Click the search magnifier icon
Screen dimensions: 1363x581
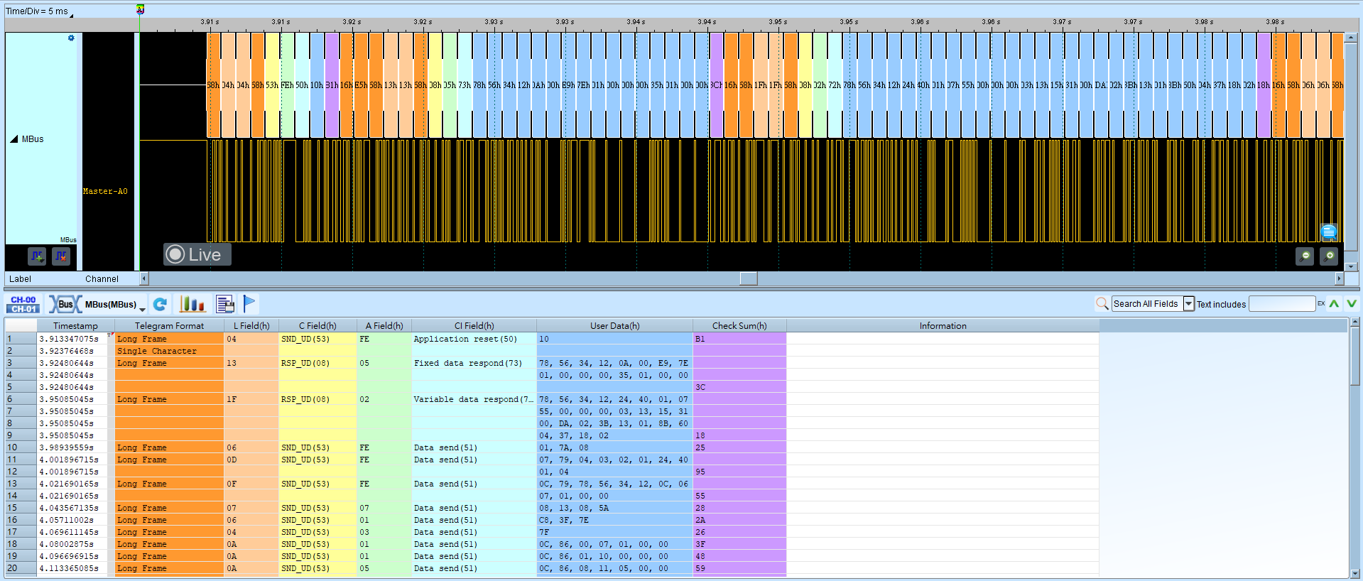pos(1102,304)
